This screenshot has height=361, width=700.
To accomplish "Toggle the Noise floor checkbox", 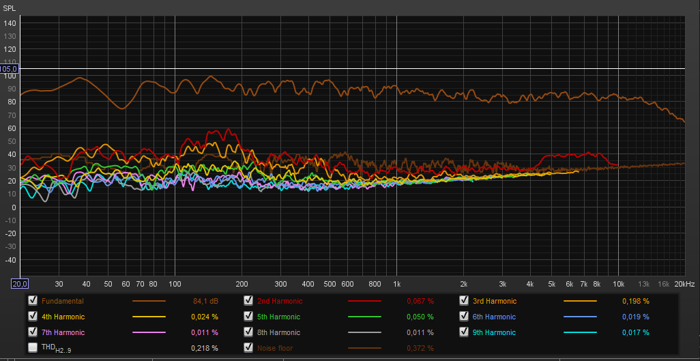I will click(248, 348).
